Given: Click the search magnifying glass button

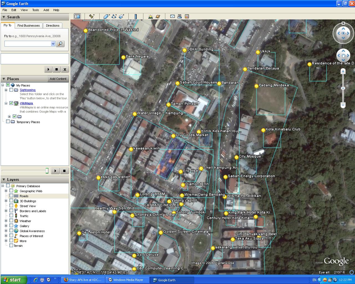Looking at the screenshot, I should coord(60,44).
